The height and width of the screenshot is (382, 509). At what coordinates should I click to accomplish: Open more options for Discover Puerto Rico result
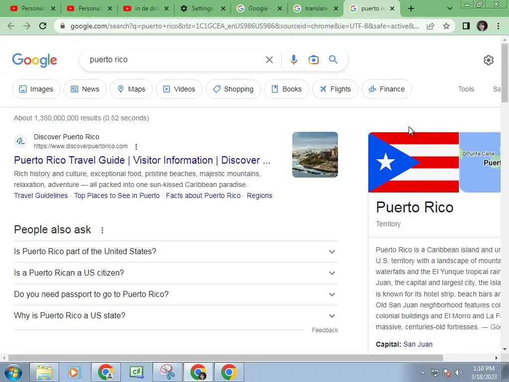(x=136, y=147)
